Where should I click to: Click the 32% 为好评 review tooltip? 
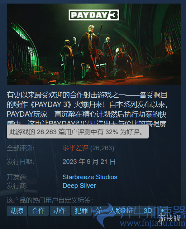tap(78, 132)
